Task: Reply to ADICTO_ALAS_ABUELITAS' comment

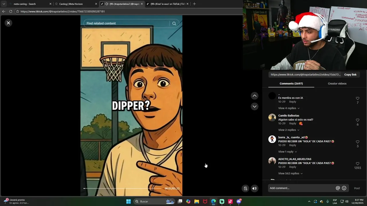Action: coord(292,167)
